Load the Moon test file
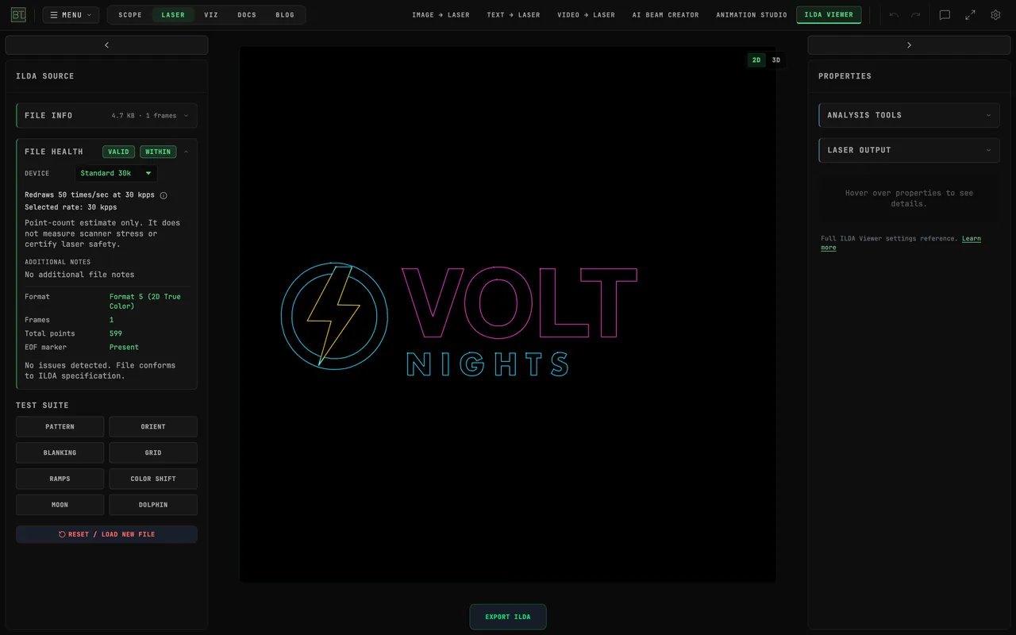Viewport: 1016px width, 635px height. point(60,505)
